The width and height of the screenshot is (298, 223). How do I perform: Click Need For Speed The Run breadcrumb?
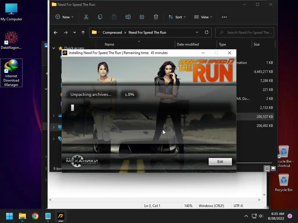147,33
